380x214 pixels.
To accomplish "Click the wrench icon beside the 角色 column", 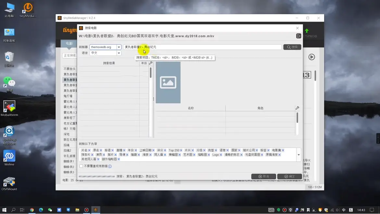I will click(x=297, y=108).
